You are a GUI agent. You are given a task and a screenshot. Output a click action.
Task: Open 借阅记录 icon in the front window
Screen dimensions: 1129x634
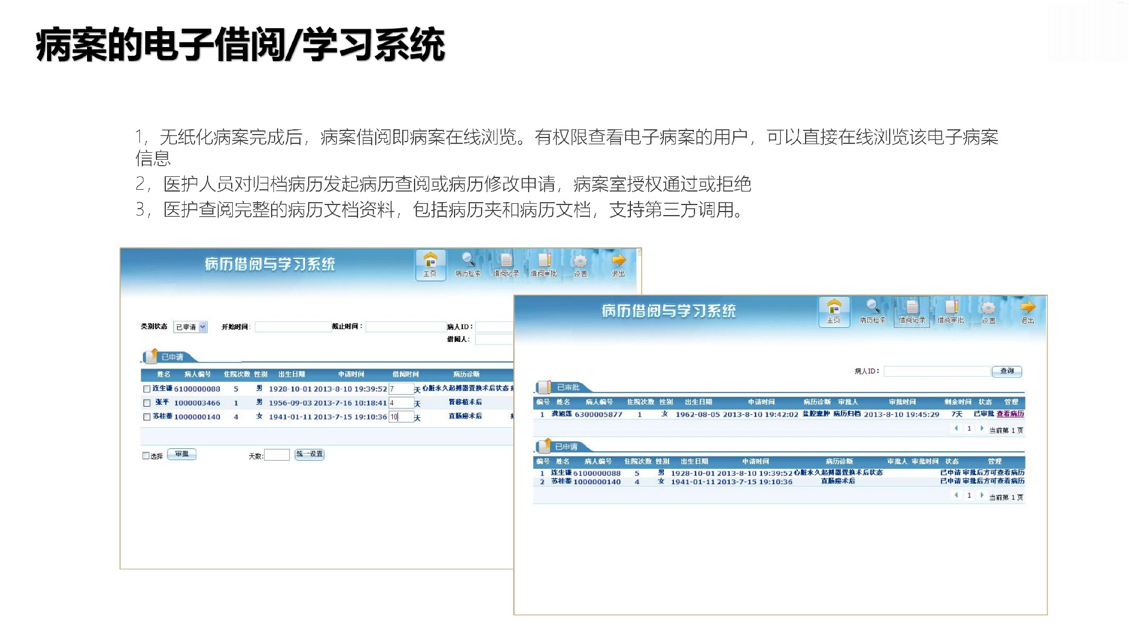point(911,311)
